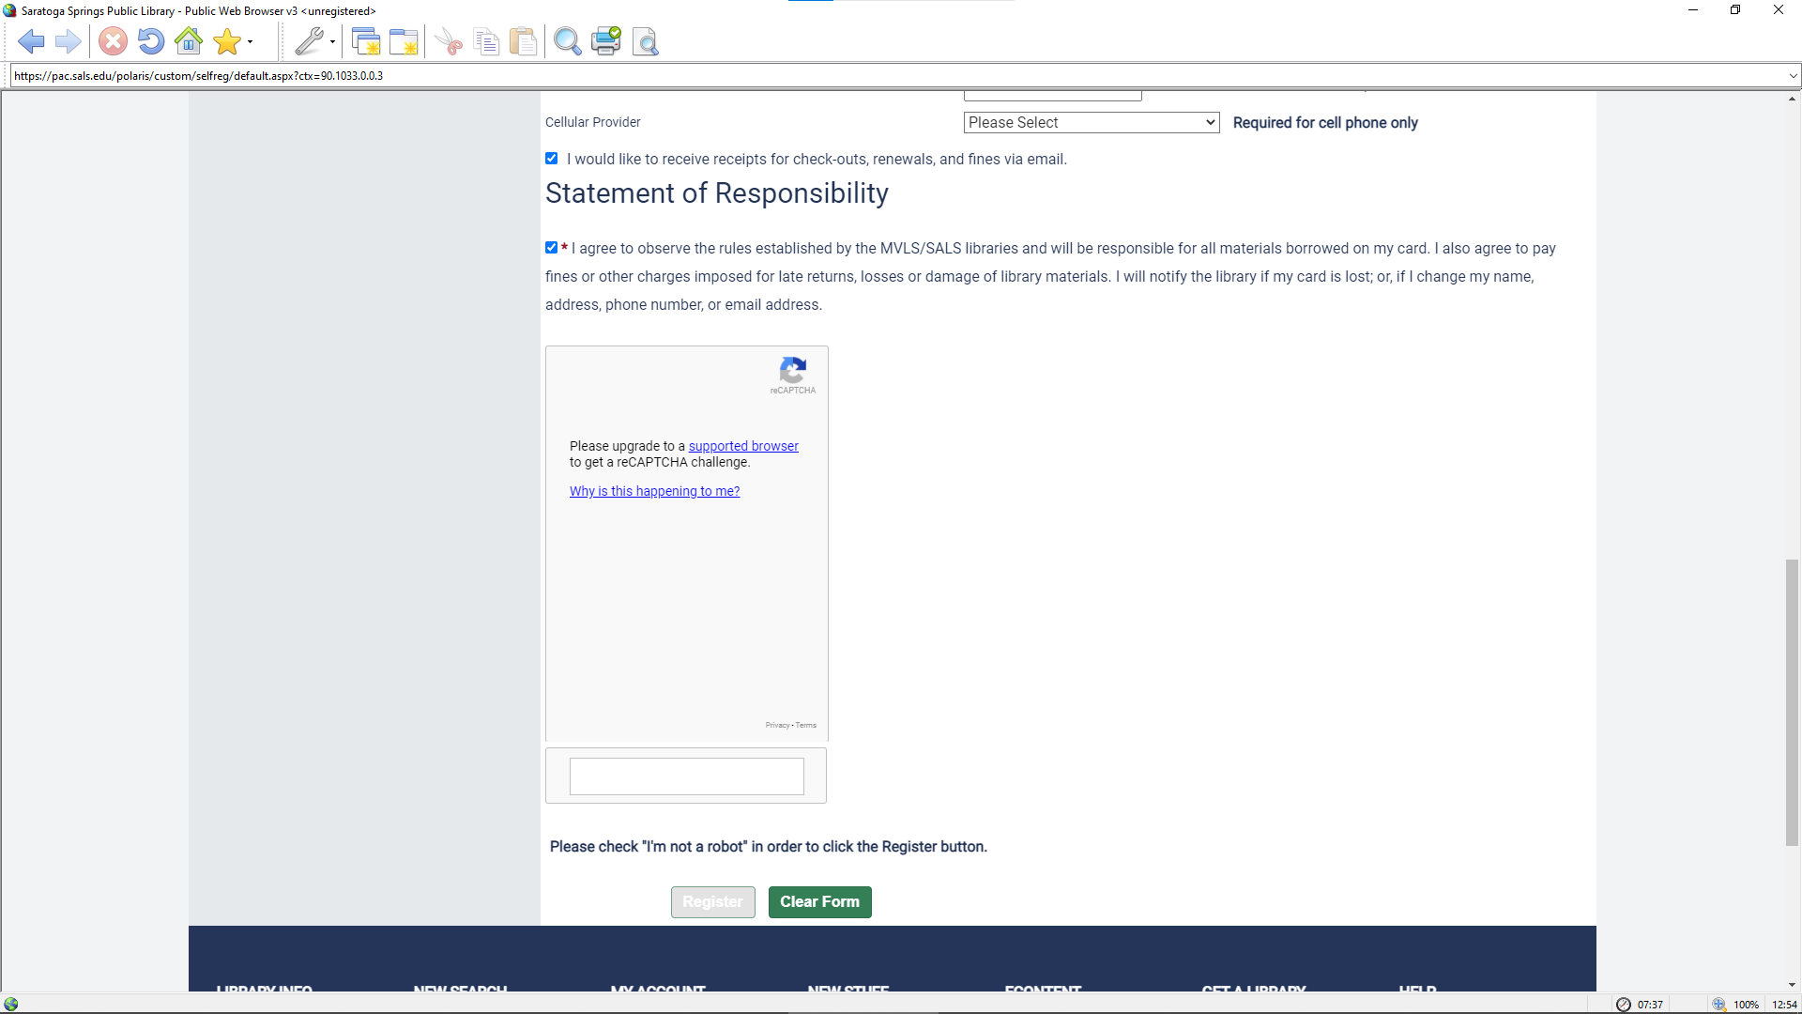Click the scissors cut icon
1802x1014 pixels.
pyautogui.click(x=450, y=41)
